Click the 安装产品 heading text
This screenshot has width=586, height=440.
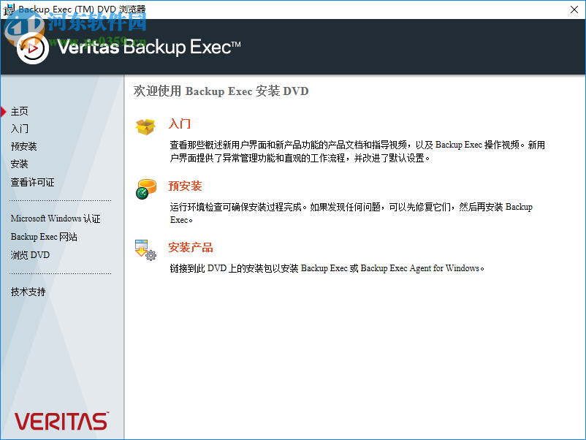pos(190,247)
